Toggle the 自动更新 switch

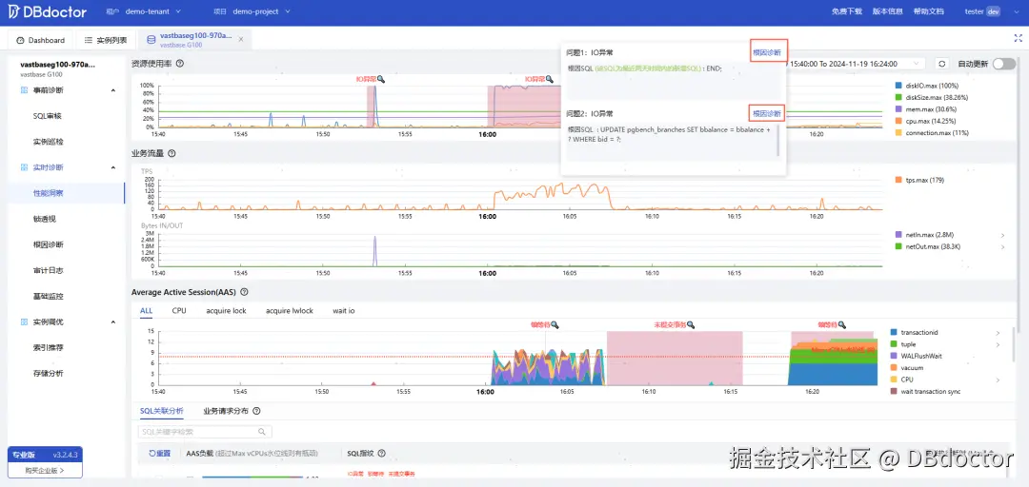coord(1003,64)
